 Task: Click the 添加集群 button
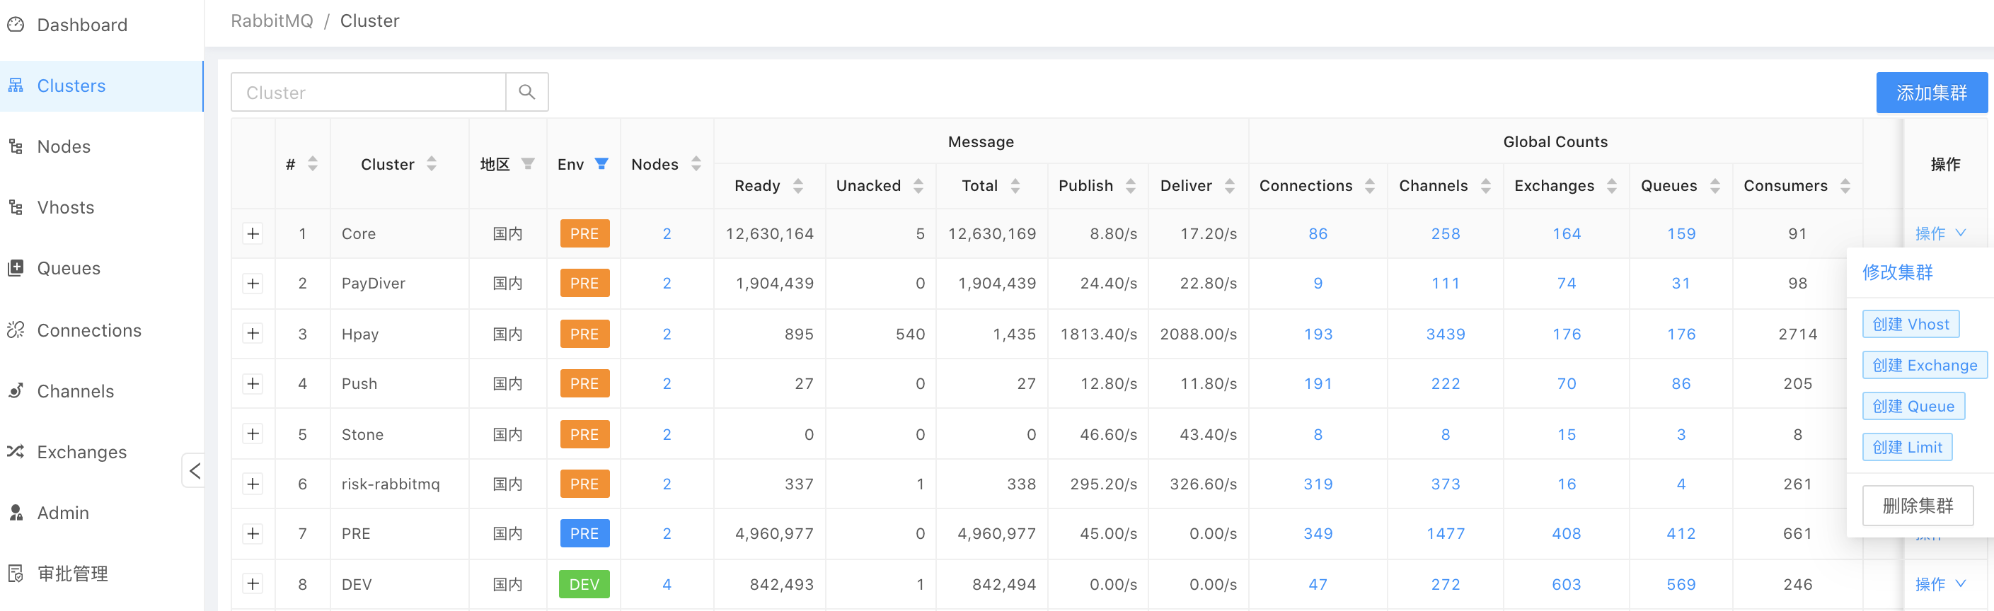coord(1931,93)
